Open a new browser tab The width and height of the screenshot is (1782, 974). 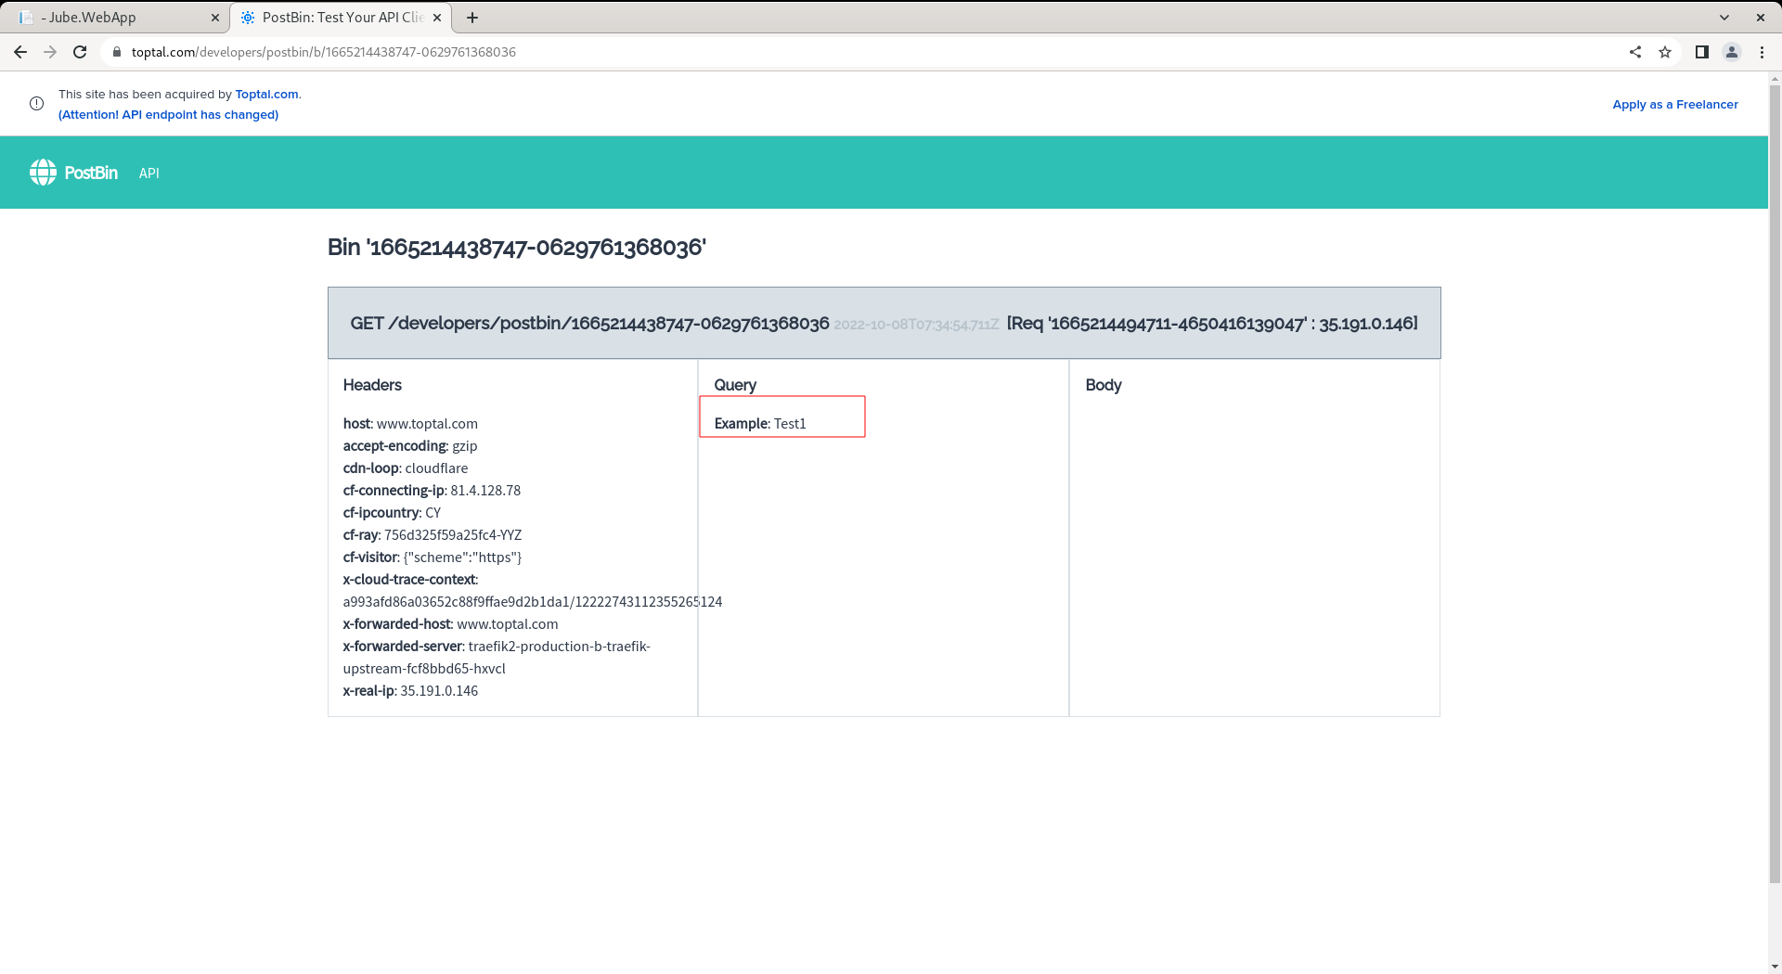click(472, 18)
